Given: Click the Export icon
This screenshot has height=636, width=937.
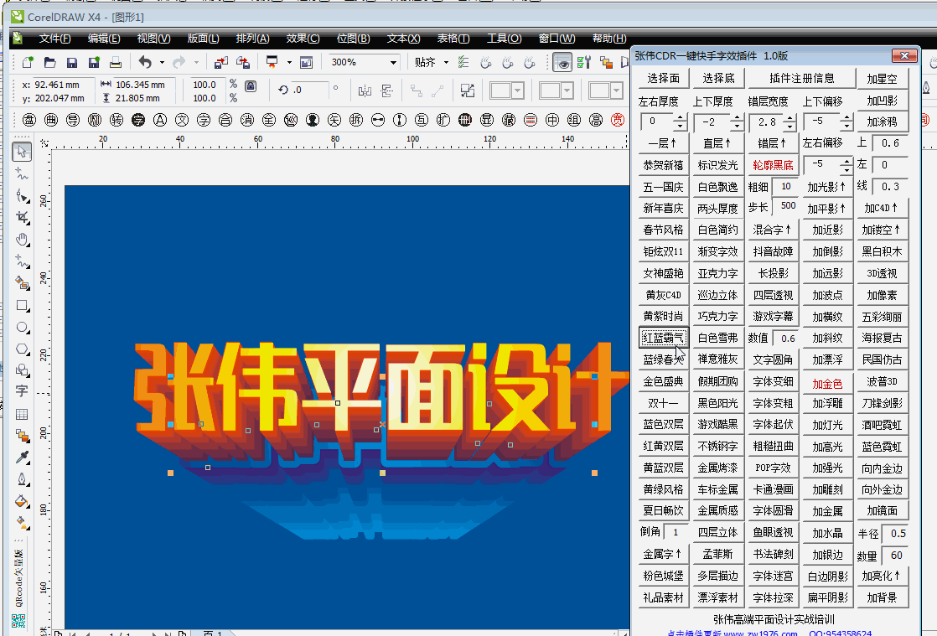Looking at the screenshot, I should pos(242,62).
